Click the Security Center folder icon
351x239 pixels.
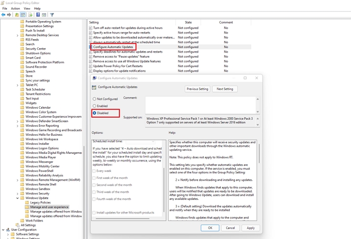coord(22,49)
